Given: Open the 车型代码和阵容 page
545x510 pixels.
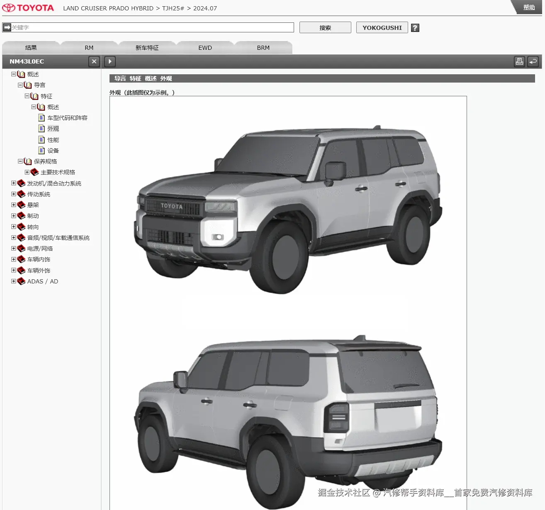Looking at the screenshot, I should tap(68, 118).
